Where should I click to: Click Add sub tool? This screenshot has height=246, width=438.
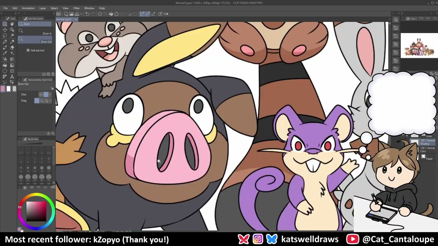pyautogui.click(x=36, y=51)
